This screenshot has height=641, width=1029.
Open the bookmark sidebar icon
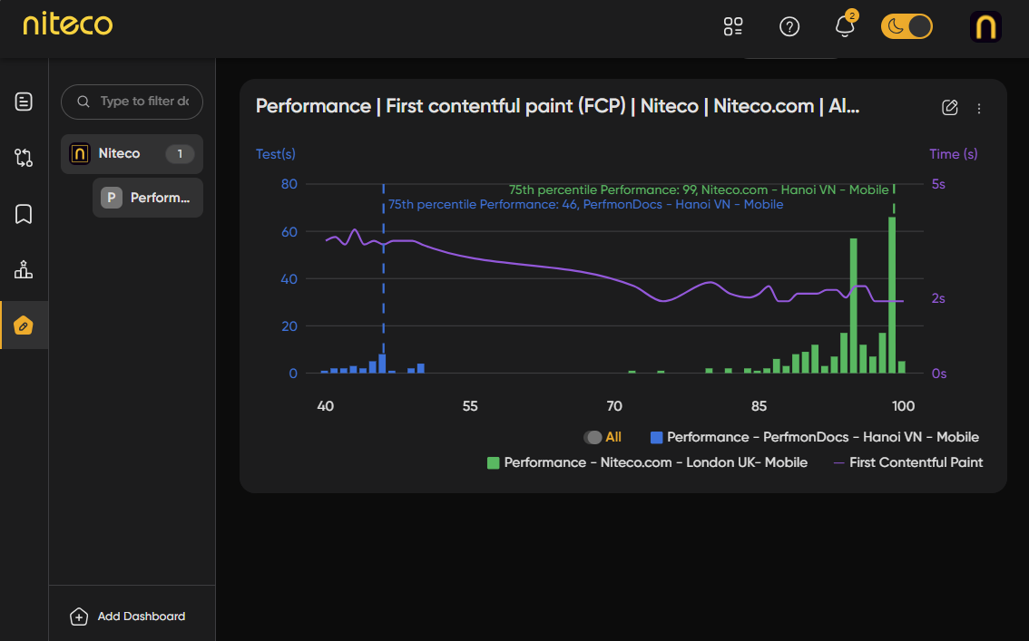24,214
